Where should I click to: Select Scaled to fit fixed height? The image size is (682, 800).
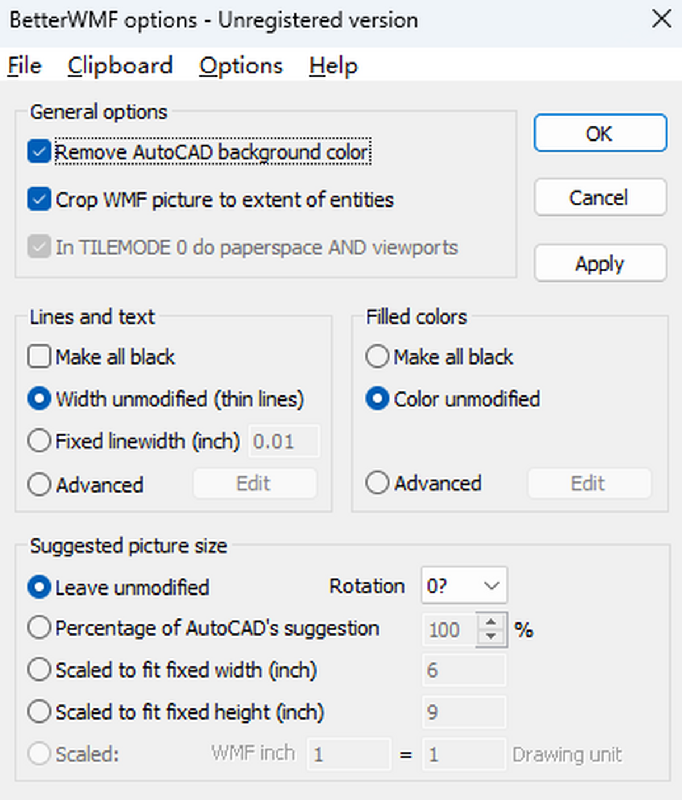(39, 712)
